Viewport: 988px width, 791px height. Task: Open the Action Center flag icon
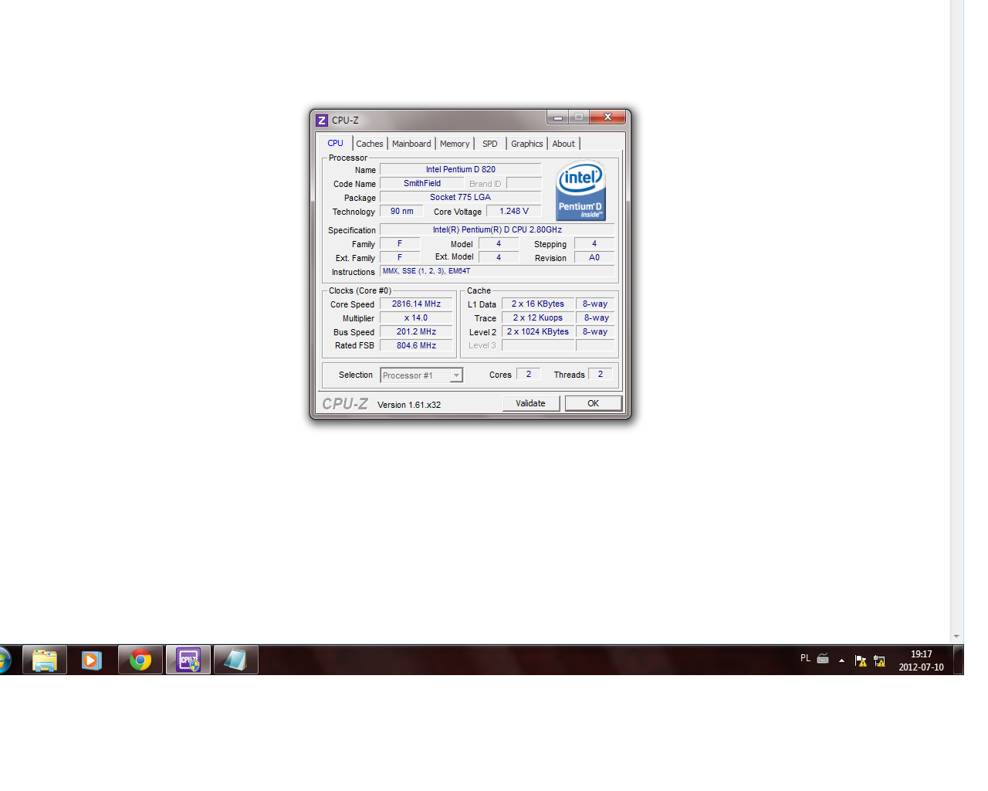coord(861,660)
